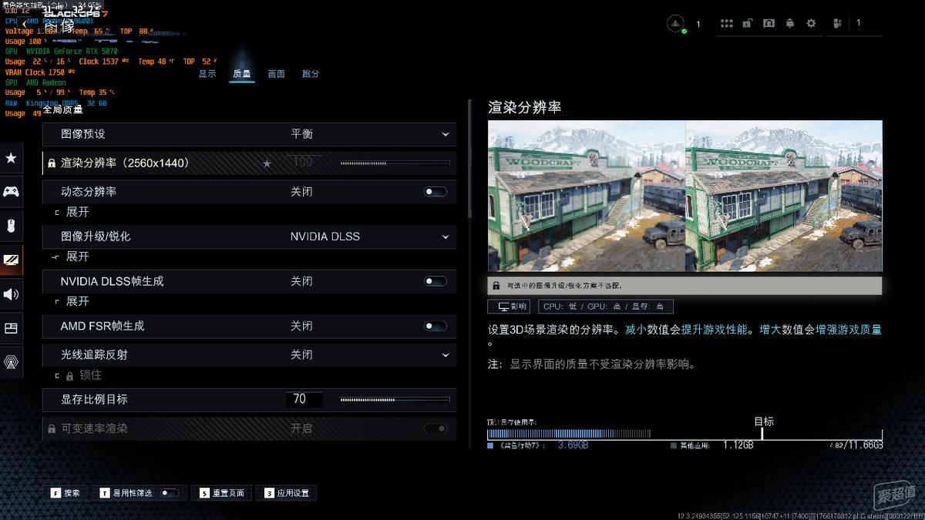Disable the 动态分辨率 toggle

435,191
